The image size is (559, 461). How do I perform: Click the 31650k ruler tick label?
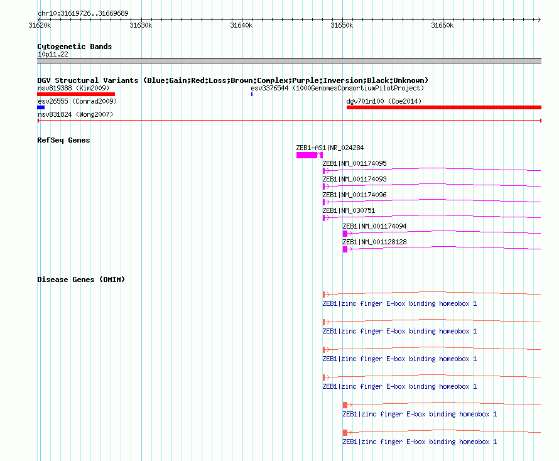point(342,25)
